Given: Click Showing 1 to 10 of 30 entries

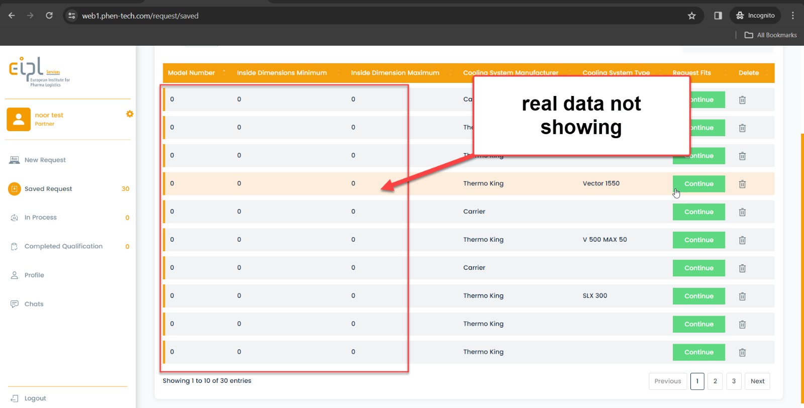Looking at the screenshot, I should click(x=207, y=381).
